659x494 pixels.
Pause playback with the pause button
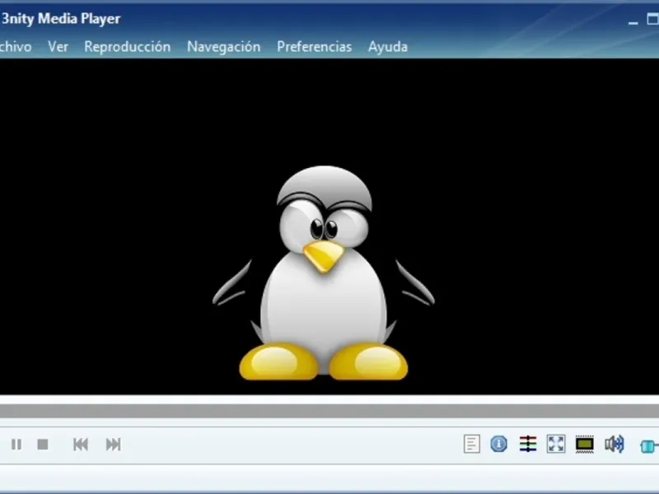[16, 444]
